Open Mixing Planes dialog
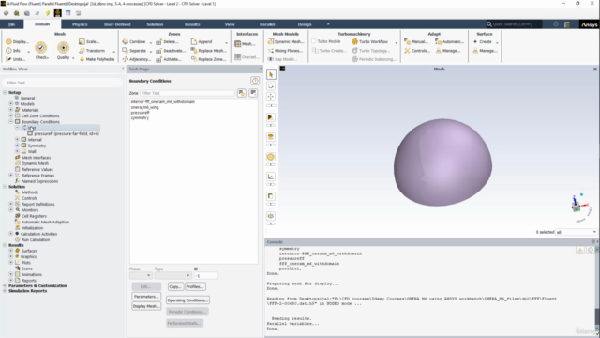The image size is (600, 338). (285, 51)
